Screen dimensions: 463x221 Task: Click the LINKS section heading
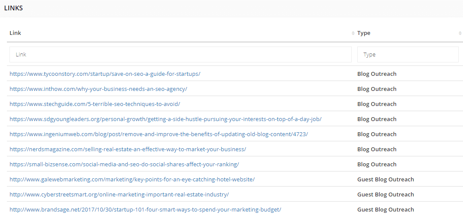point(13,8)
